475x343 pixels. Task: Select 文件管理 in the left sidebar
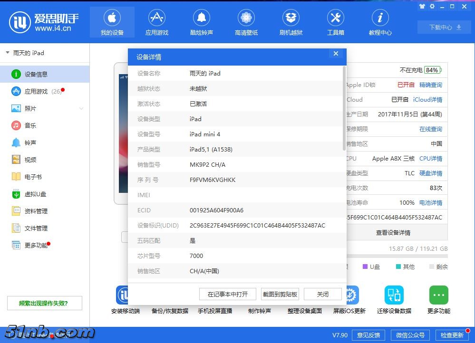pyautogui.click(x=36, y=228)
